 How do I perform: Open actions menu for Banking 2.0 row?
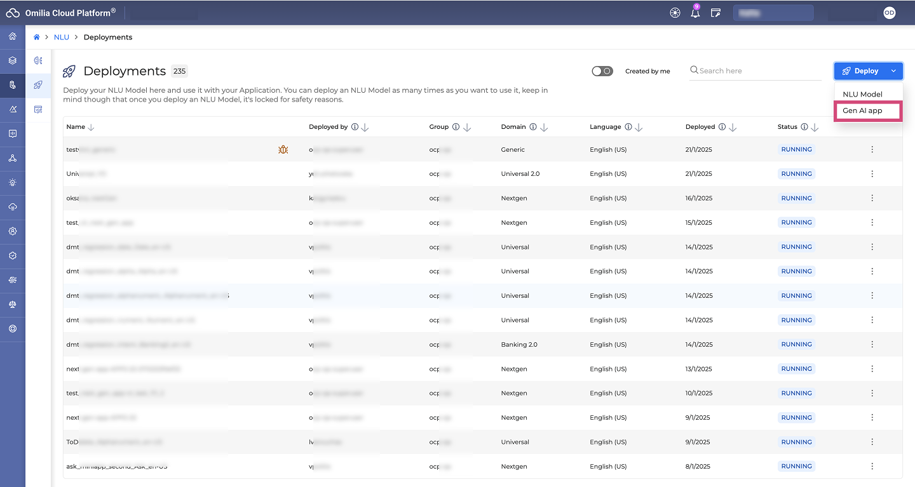tap(872, 345)
